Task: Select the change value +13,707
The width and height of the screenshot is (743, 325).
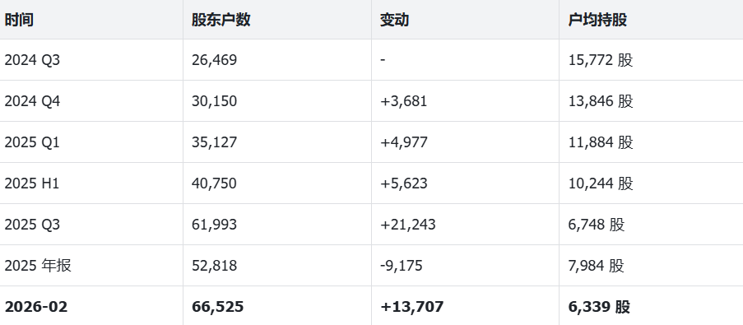Action: click(x=411, y=307)
